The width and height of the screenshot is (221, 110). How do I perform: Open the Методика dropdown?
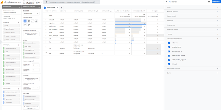pyautogui.click(x=31, y=14)
